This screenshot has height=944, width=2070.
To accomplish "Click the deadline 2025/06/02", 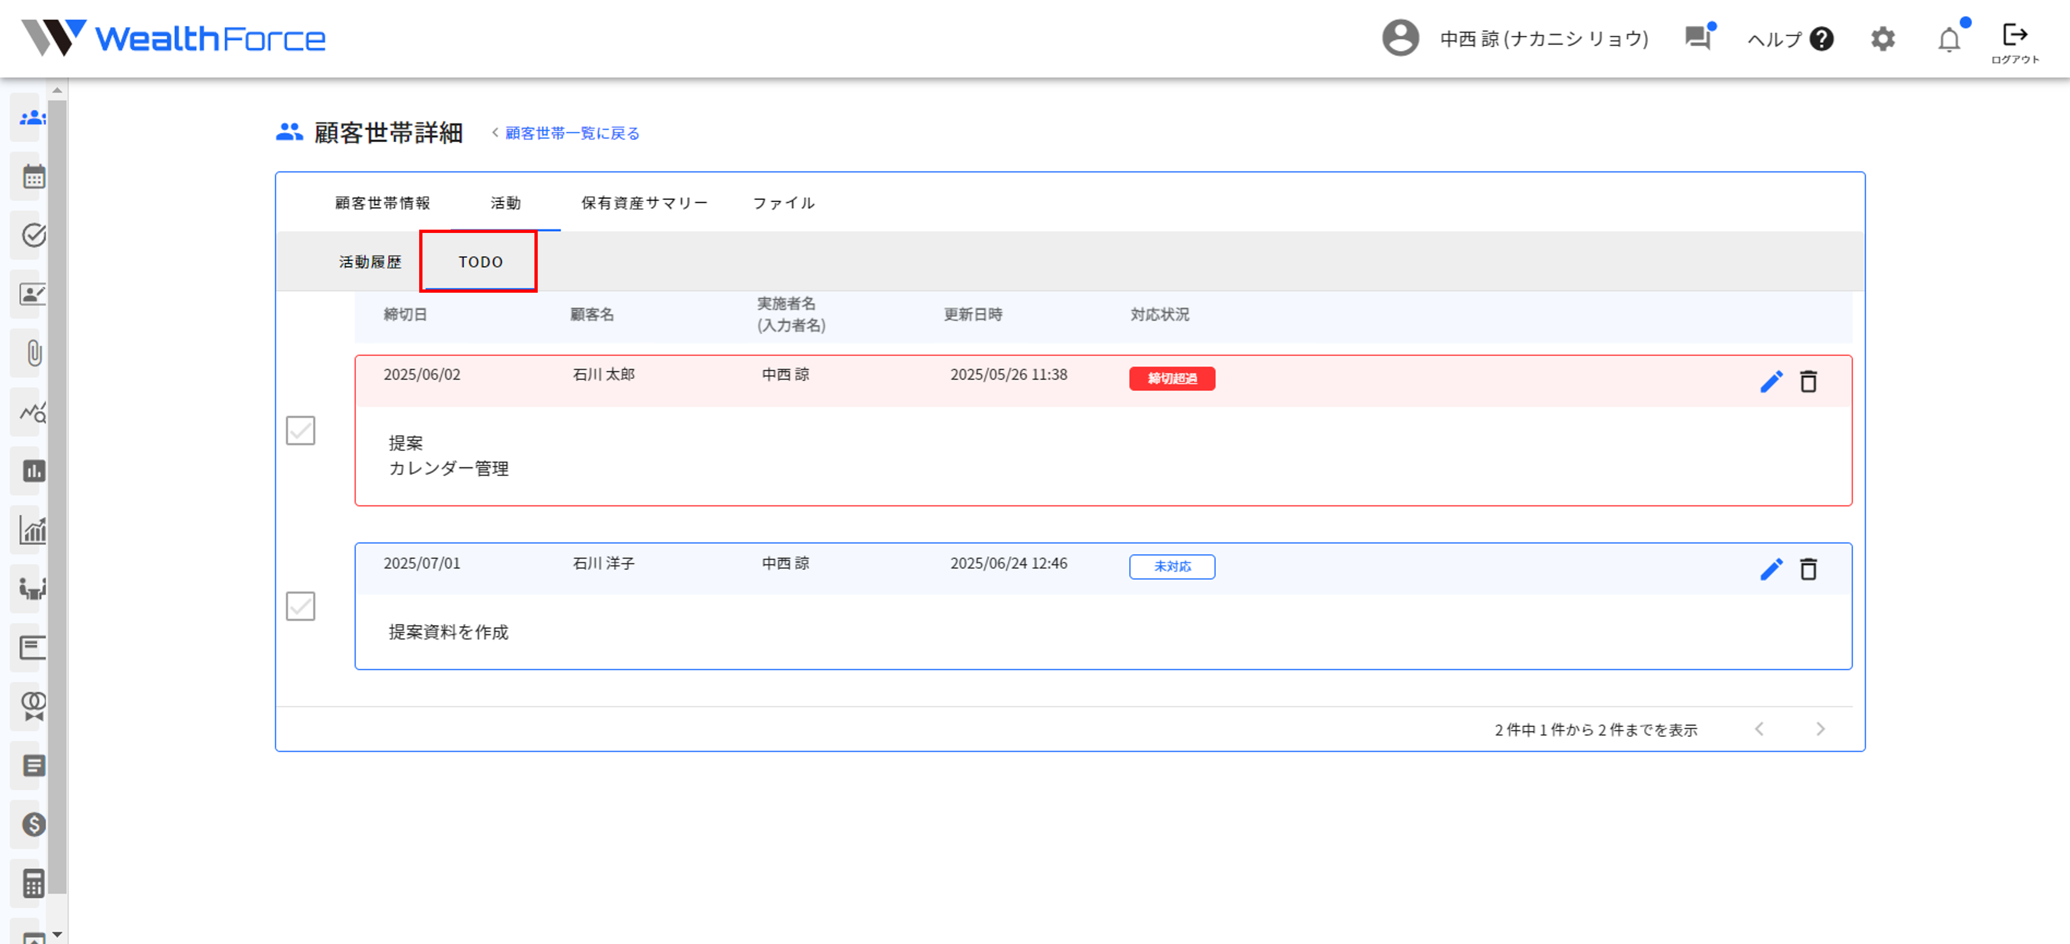I will tap(422, 374).
